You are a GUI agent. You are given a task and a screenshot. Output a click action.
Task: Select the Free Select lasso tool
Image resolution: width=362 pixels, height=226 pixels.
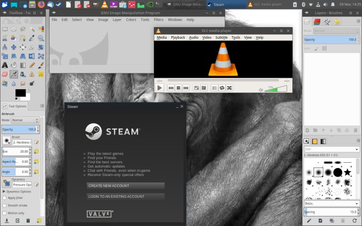click(22, 29)
